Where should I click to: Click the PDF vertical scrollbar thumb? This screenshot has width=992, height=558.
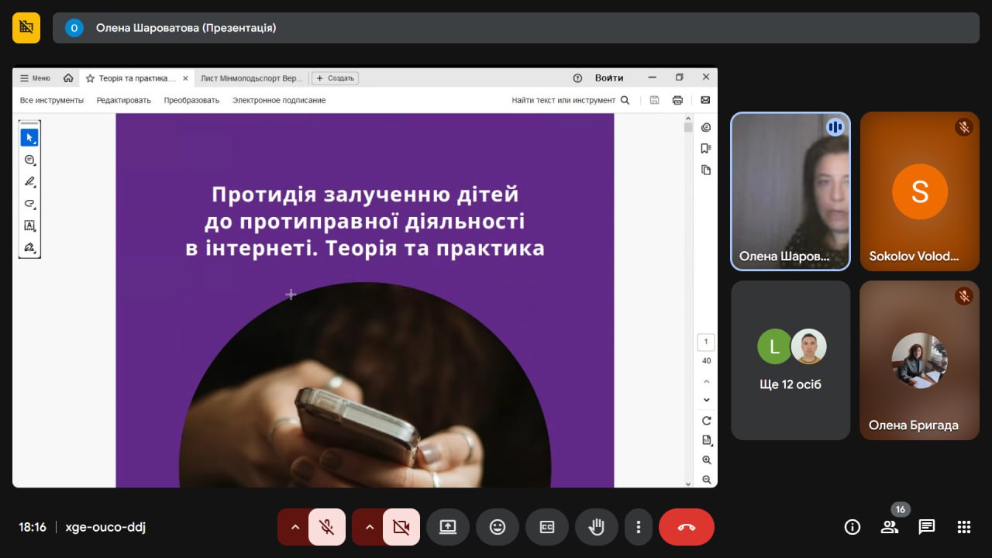click(x=688, y=128)
